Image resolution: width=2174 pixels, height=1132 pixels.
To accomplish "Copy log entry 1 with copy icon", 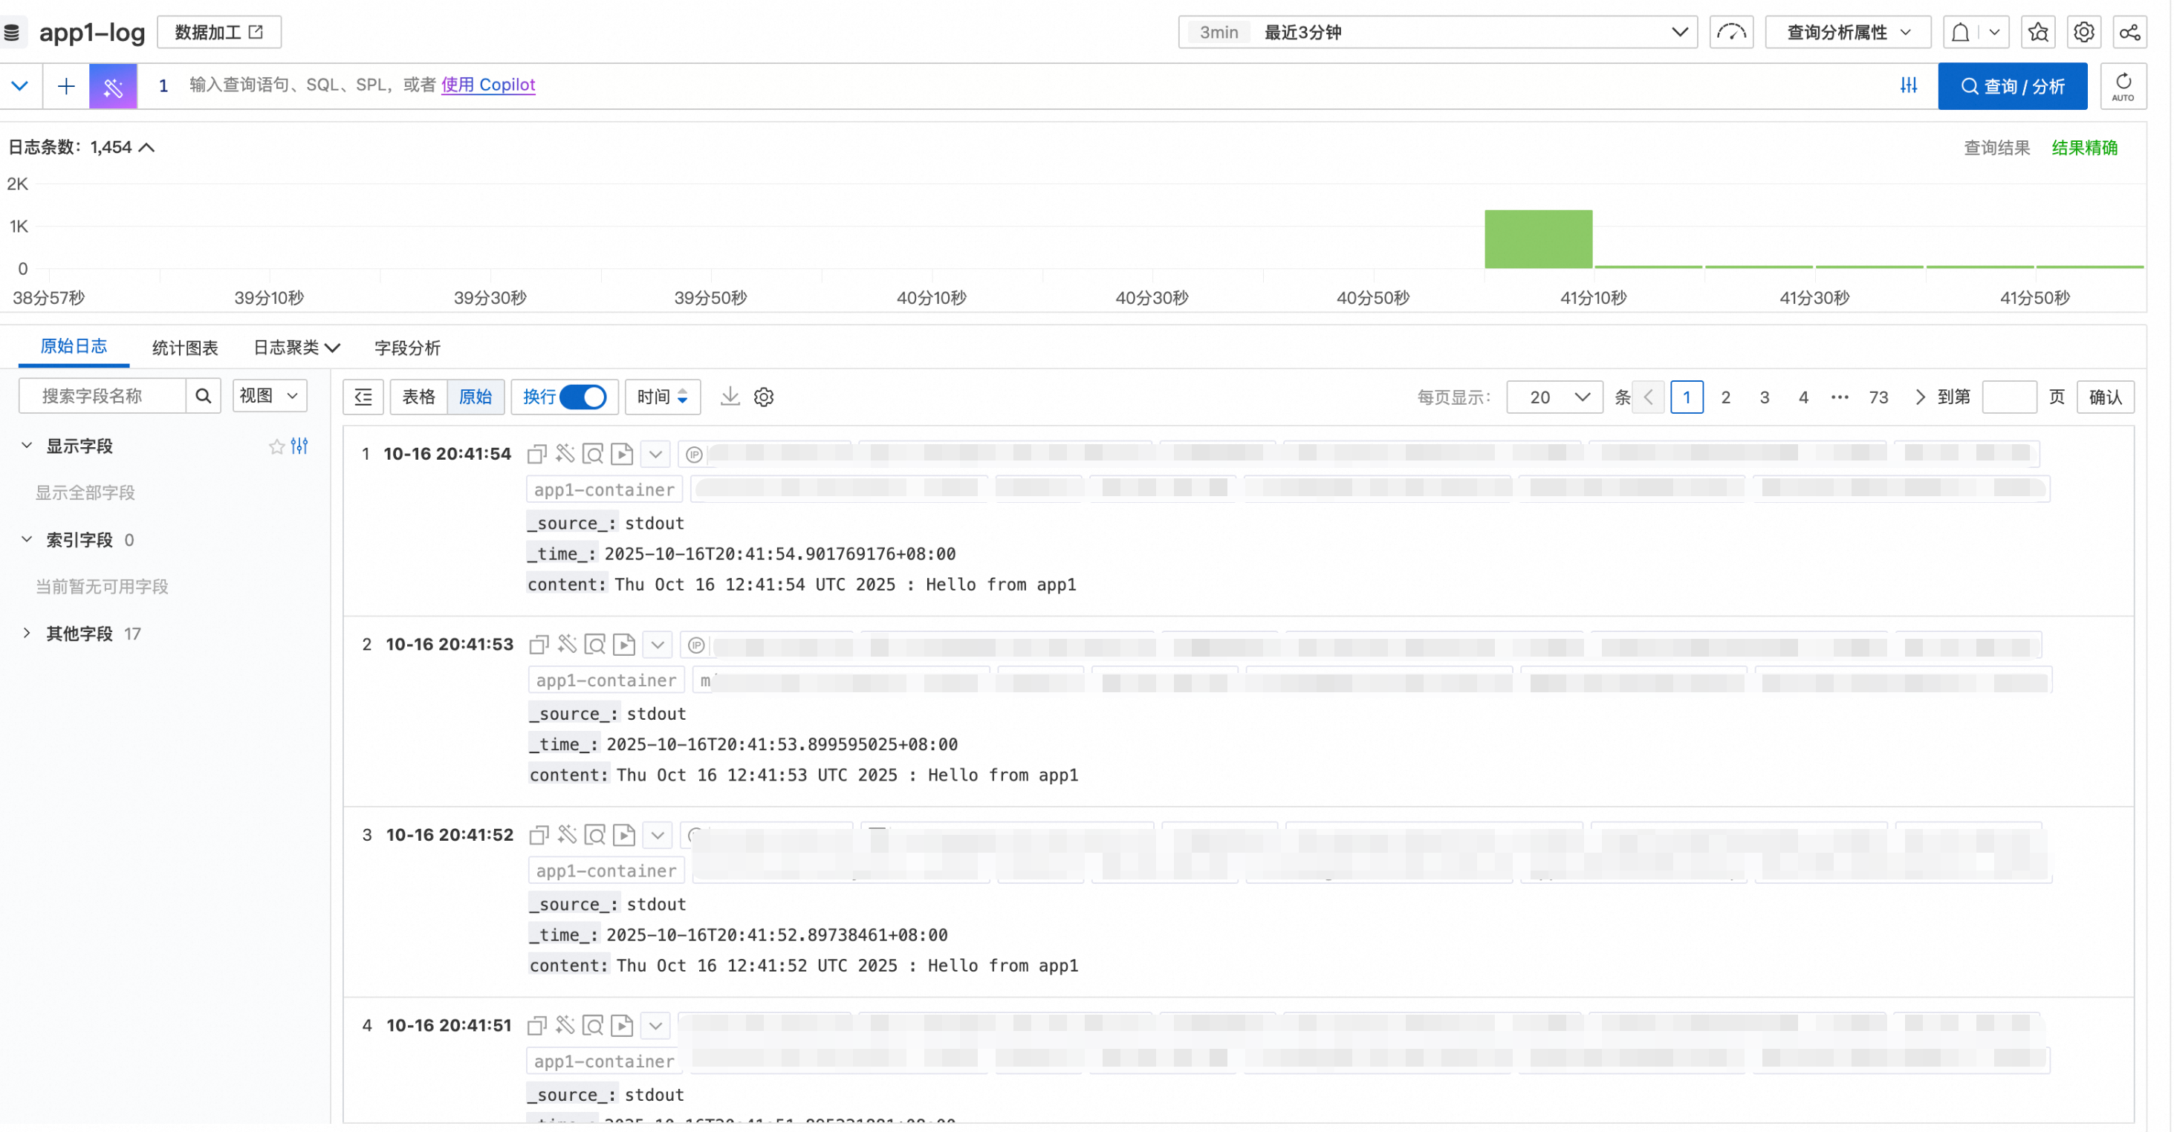I will pos(536,454).
